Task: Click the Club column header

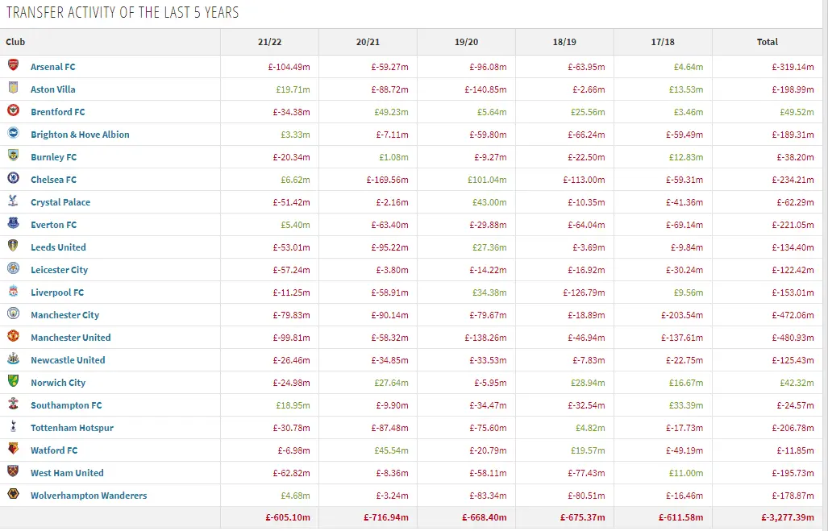Action: (15, 42)
